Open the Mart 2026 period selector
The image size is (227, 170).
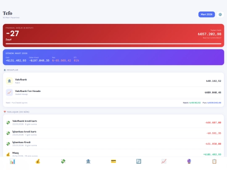click(x=206, y=14)
